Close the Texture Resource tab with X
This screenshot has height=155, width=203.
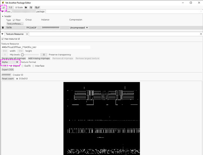click(27, 34)
